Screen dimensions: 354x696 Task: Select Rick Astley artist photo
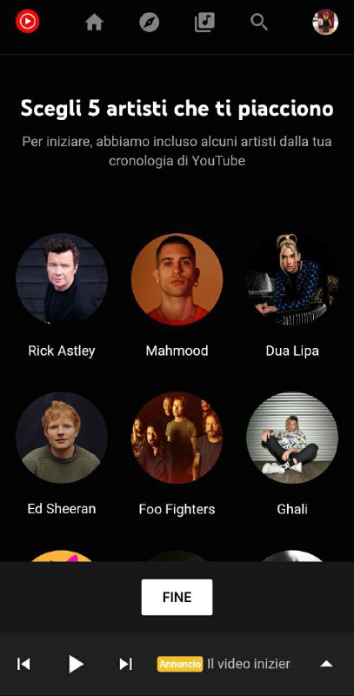[x=62, y=279]
